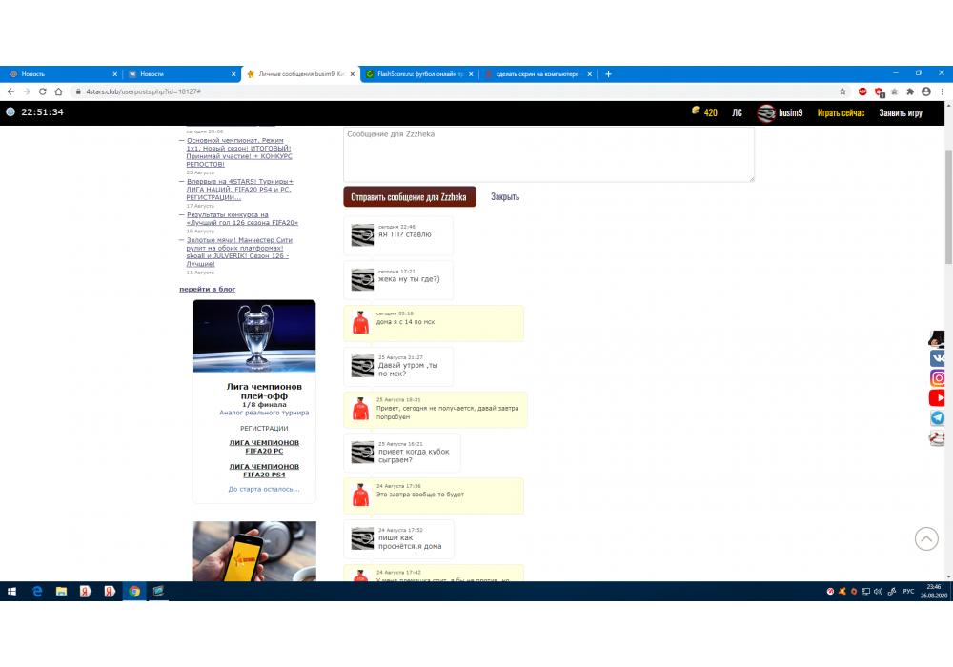Open 'Золотые мячи! Манчестер Сити' news link
Viewport: 953px width, 667px height.
239,252
